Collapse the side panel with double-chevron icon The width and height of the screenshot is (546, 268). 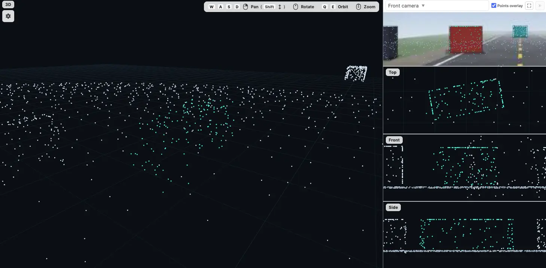[540, 6]
